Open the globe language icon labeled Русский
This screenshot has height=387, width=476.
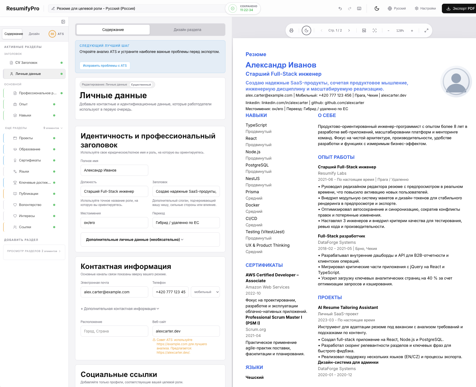click(390, 8)
